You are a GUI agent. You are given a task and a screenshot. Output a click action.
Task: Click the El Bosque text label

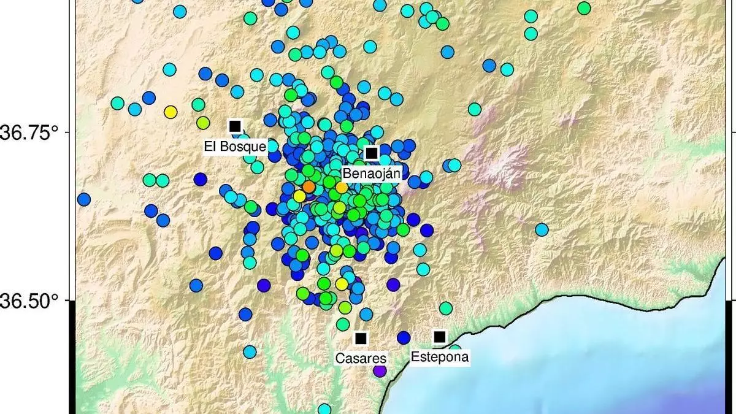235,147
